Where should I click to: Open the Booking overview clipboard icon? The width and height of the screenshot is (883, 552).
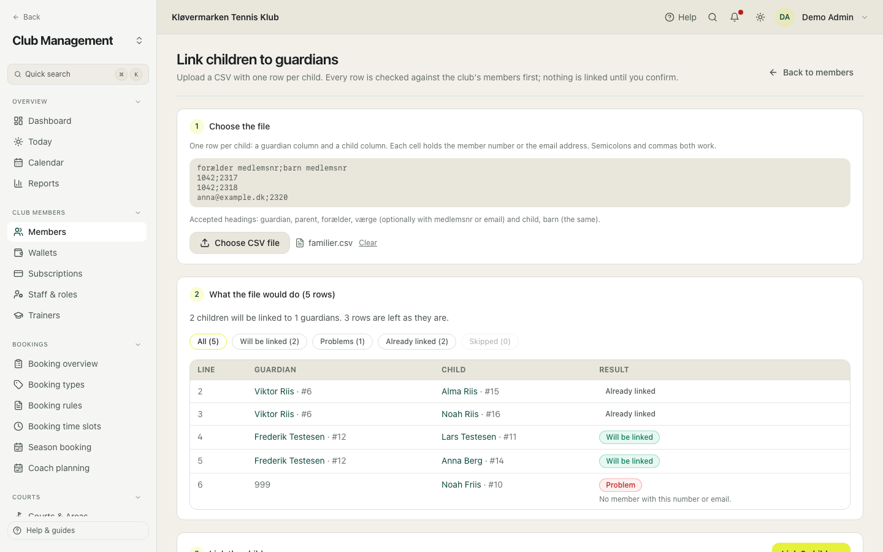[x=18, y=364]
